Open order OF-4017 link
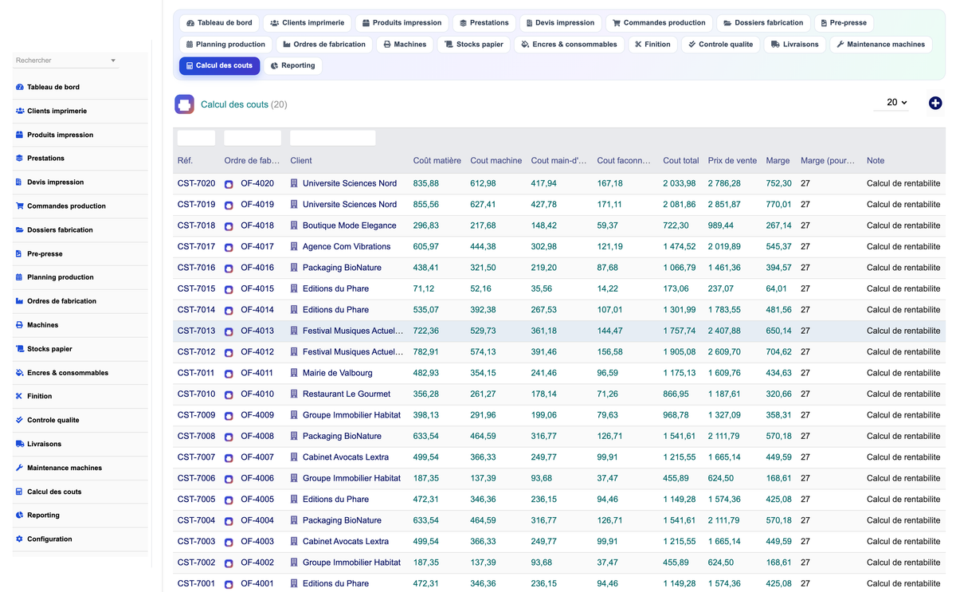956x592 pixels. coord(257,247)
